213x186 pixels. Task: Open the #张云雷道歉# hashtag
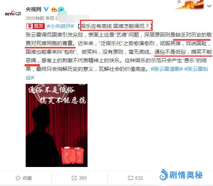[x=167, y=69]
